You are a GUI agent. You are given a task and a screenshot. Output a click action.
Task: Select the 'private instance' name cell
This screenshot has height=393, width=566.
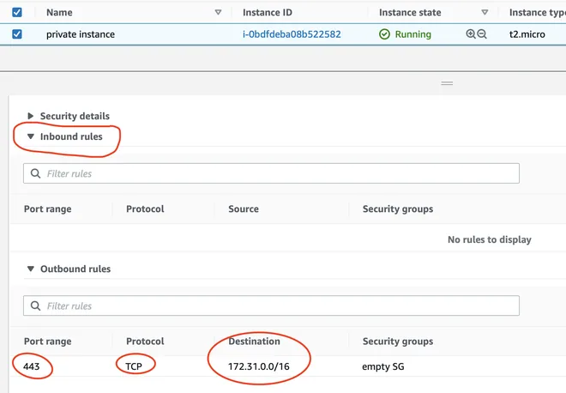(x=81, y=34)
